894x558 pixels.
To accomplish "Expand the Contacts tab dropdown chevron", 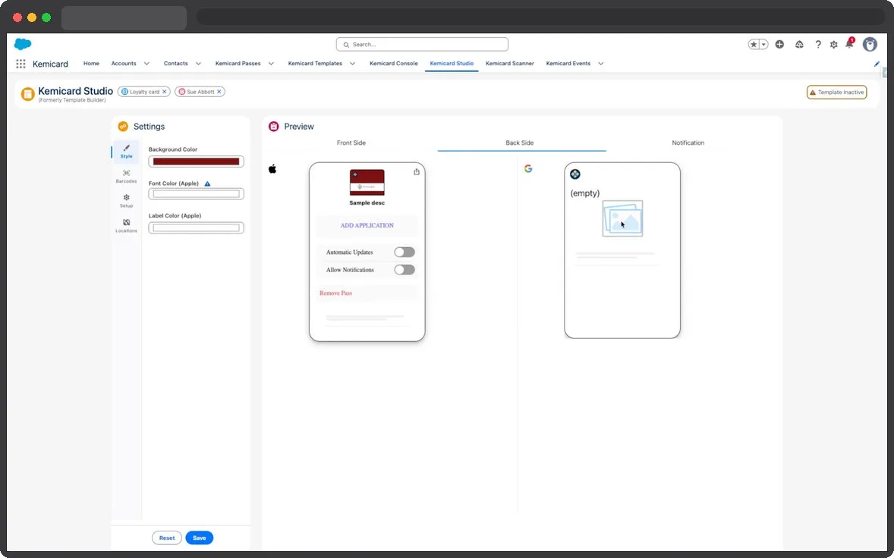I will pyautogui.click(x=198, y=64).
